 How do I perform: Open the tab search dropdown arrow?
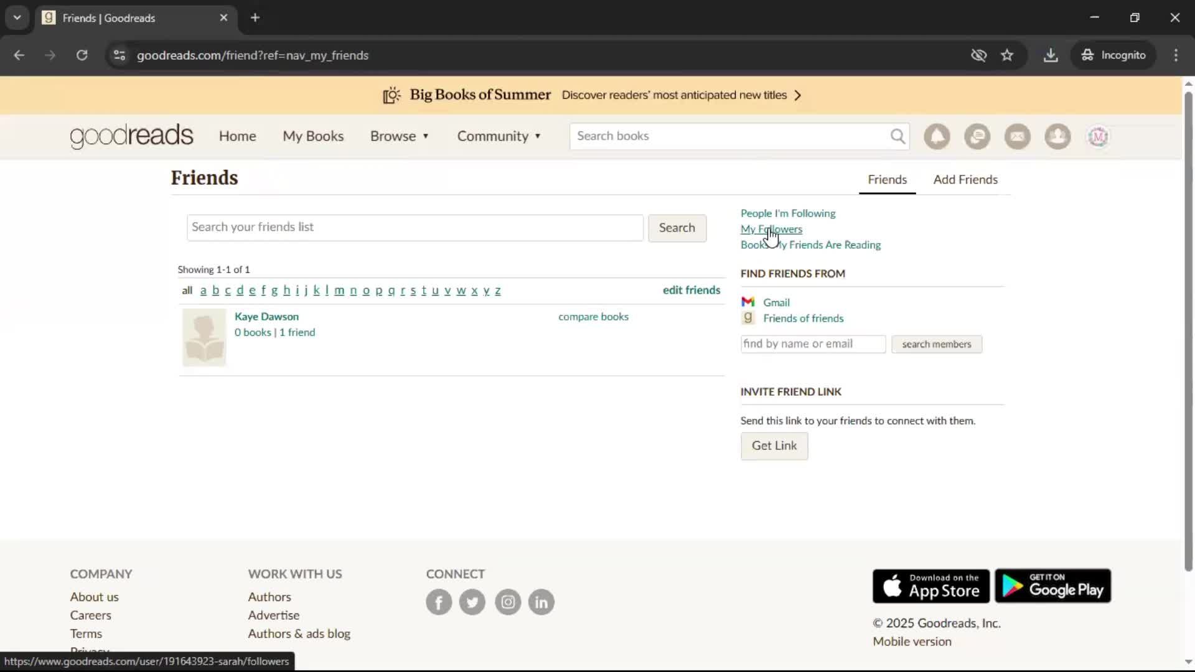tap(17, 18)
